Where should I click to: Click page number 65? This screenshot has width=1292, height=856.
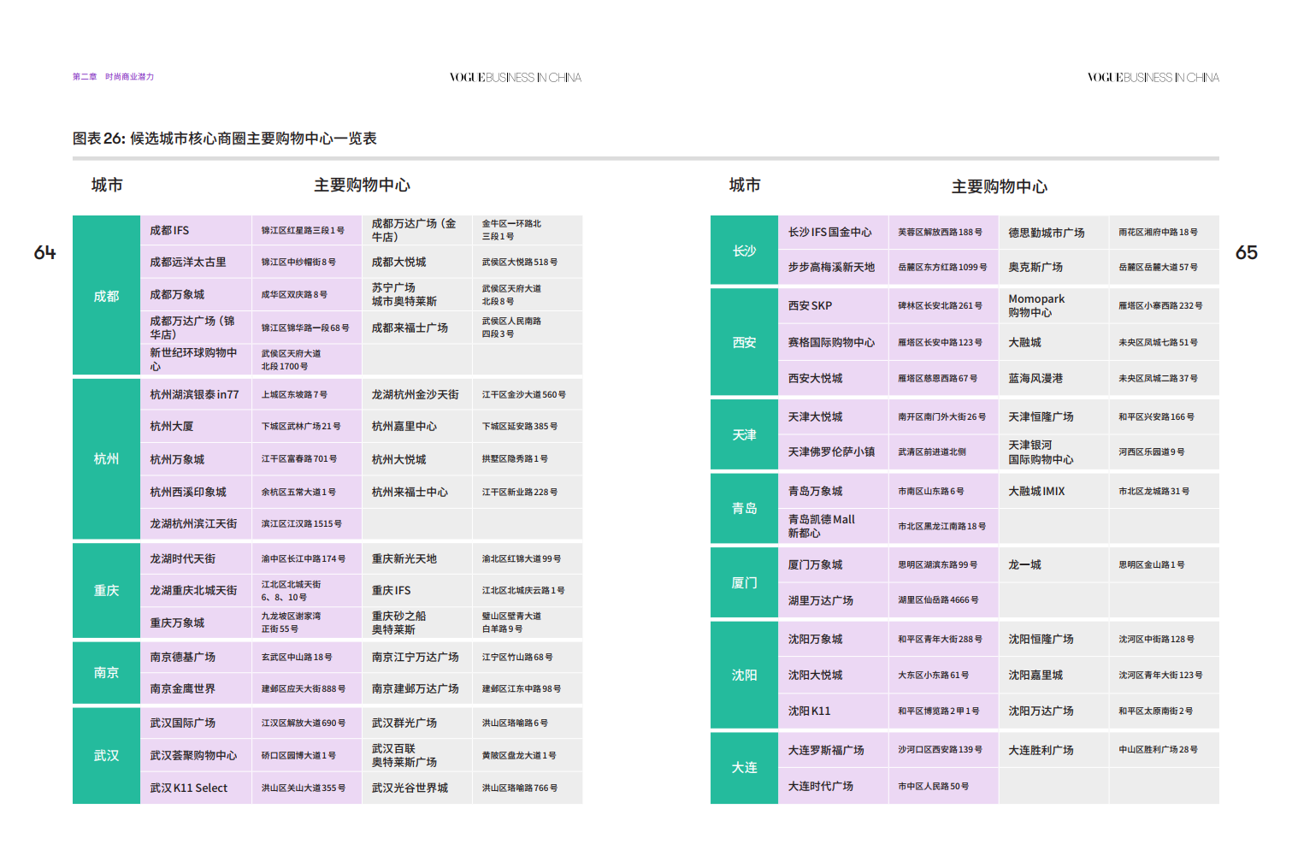pyautogui.click(x=1246, y=252)
